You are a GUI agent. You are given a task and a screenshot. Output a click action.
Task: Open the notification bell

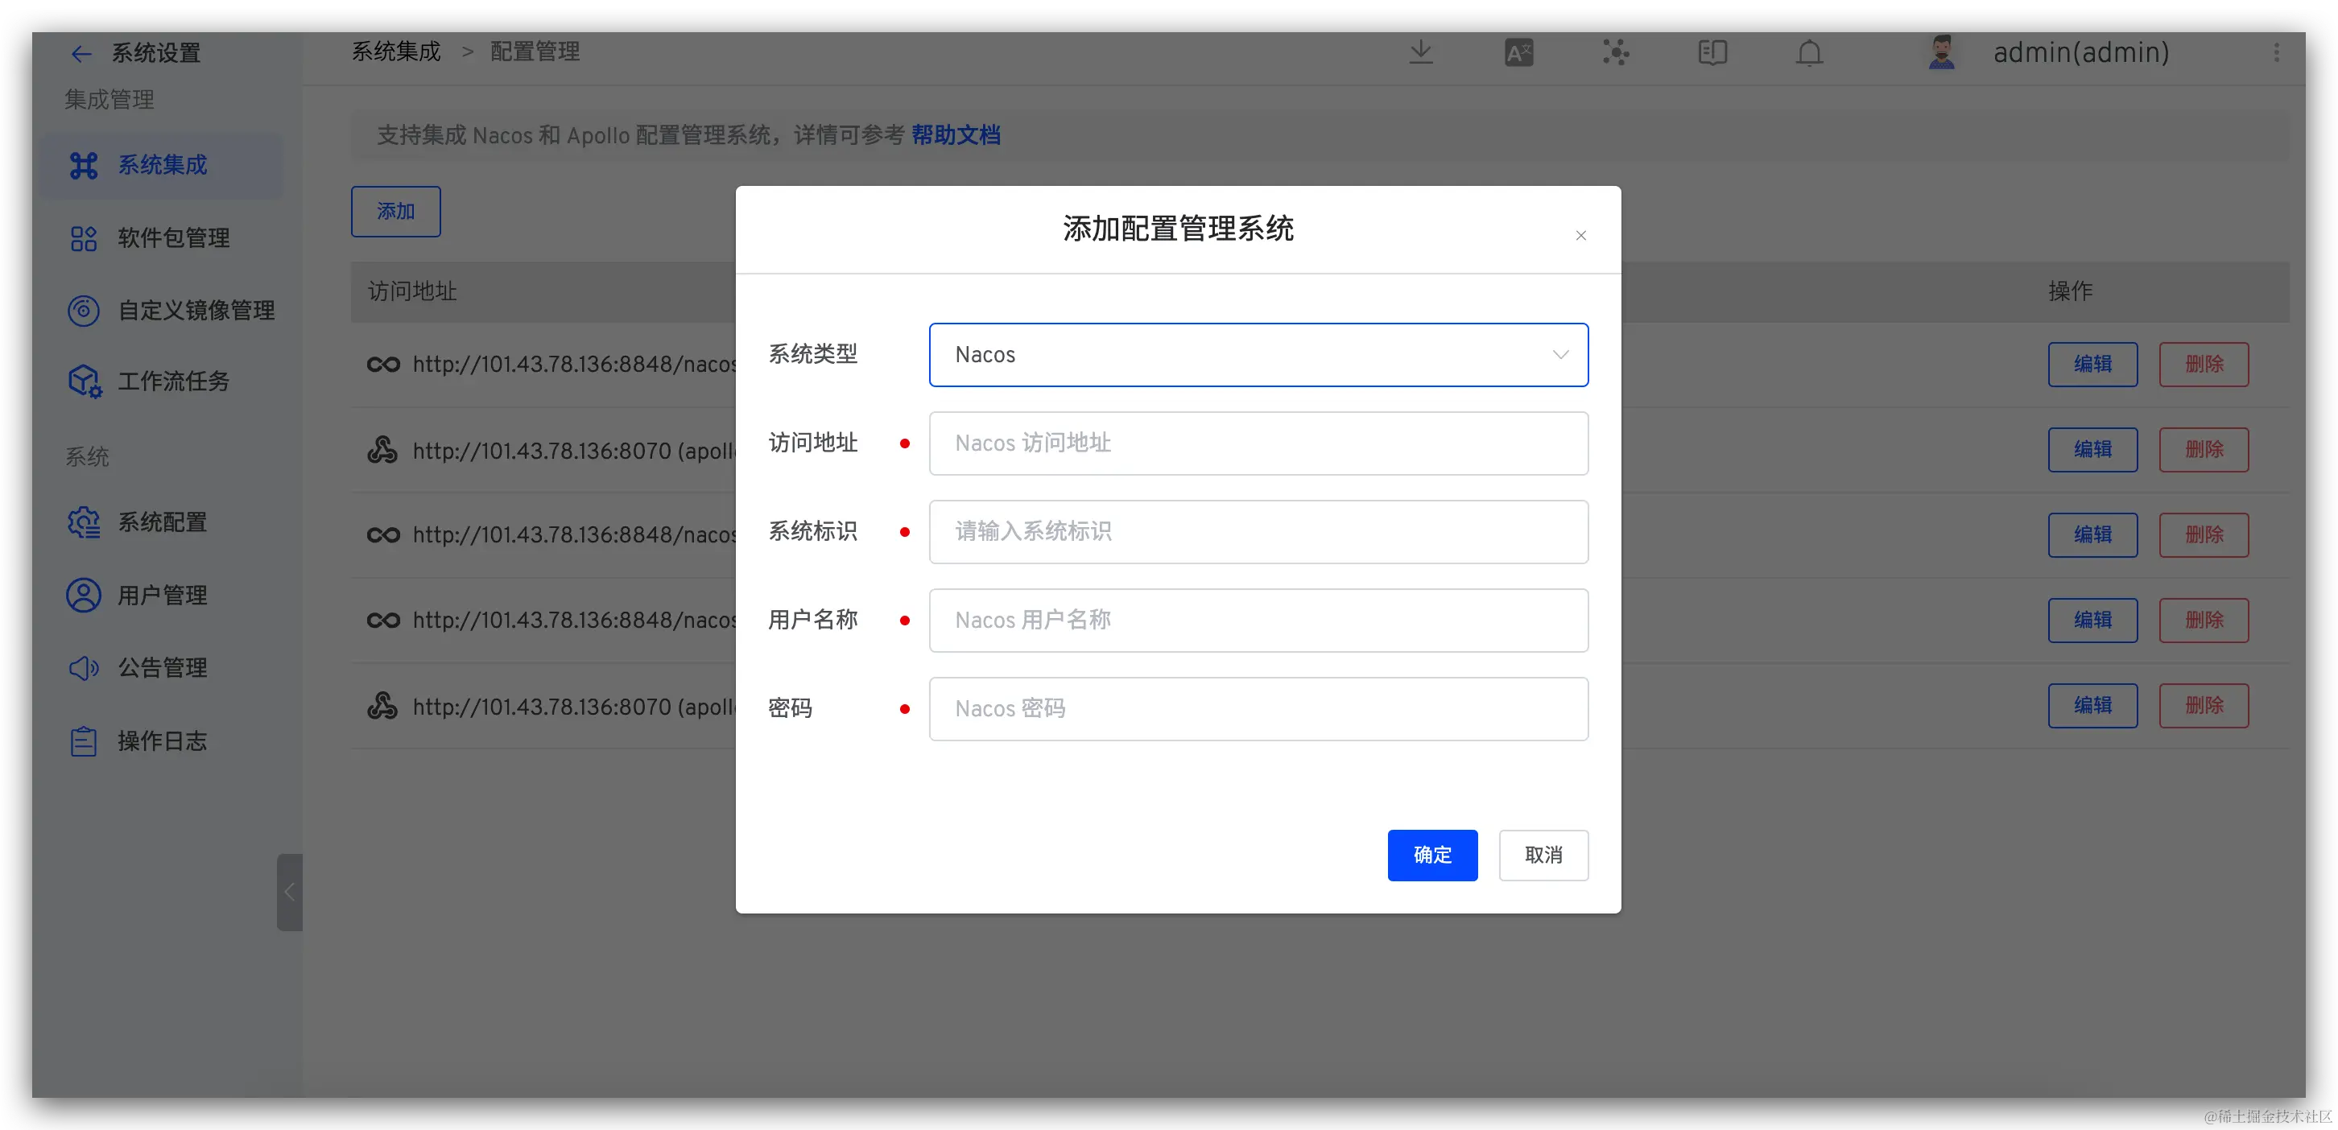tap(1809, 52)
